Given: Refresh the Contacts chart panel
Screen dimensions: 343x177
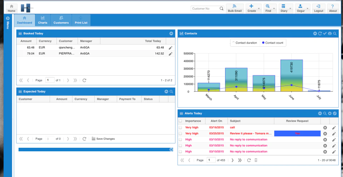Looking at the screenshot, I should pyautogui.click(x=320, y=34).
